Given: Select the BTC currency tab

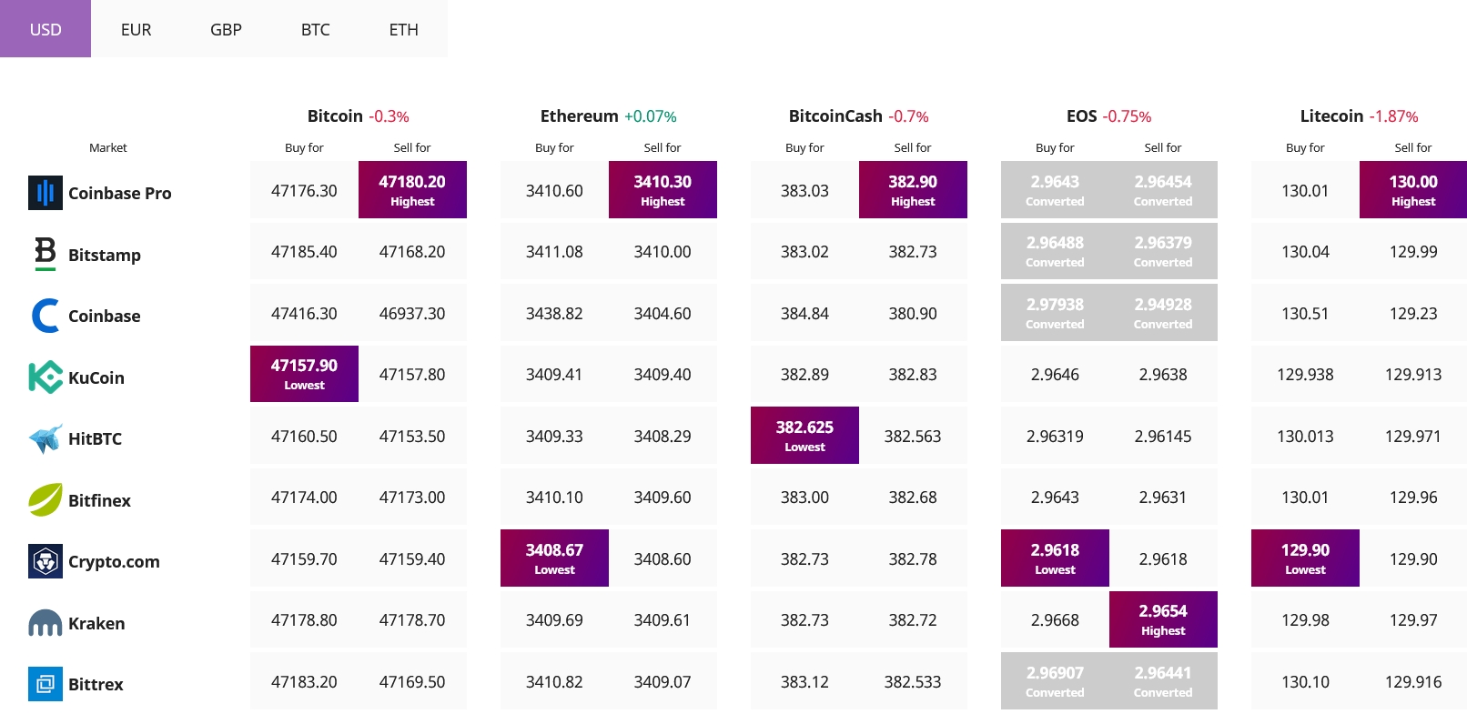Looking at the screenshot, I should [315, 29].
